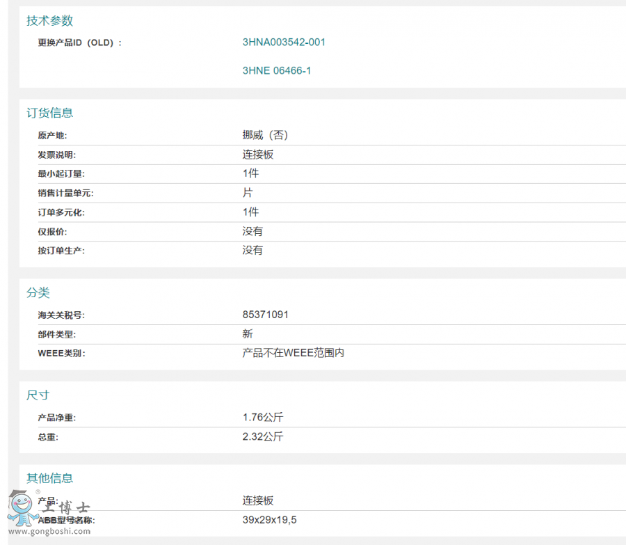Viewport: 626px width, 545px height.
Task: Click the 产品不在WEEE范围内 text
Action: point(293,353)
